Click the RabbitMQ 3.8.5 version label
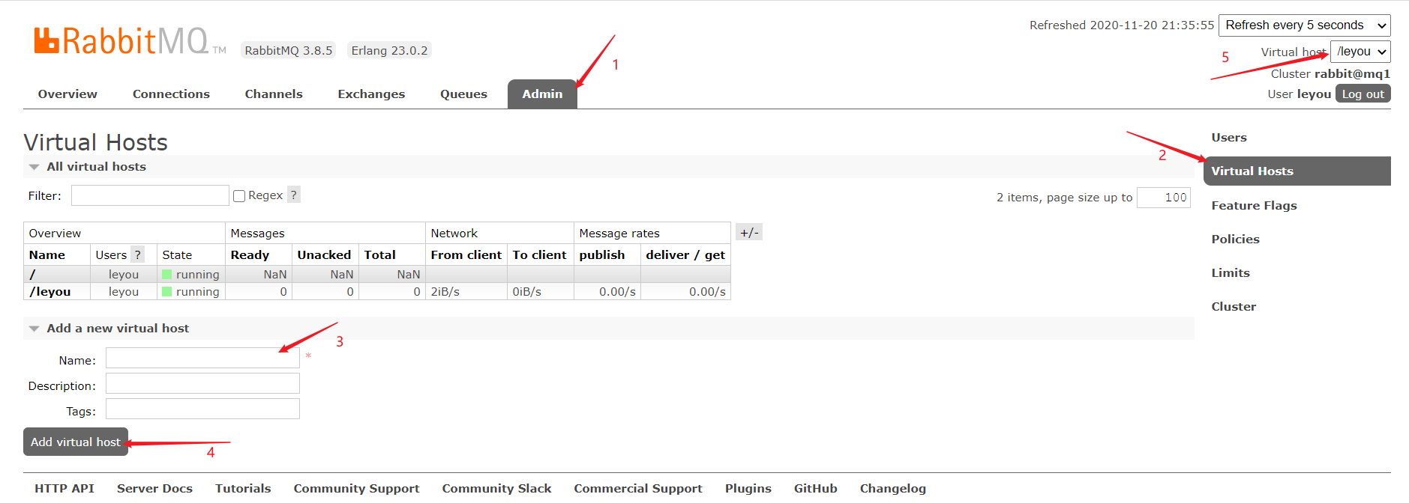Viewport: 1409px width, 503px height. point(288,50)
